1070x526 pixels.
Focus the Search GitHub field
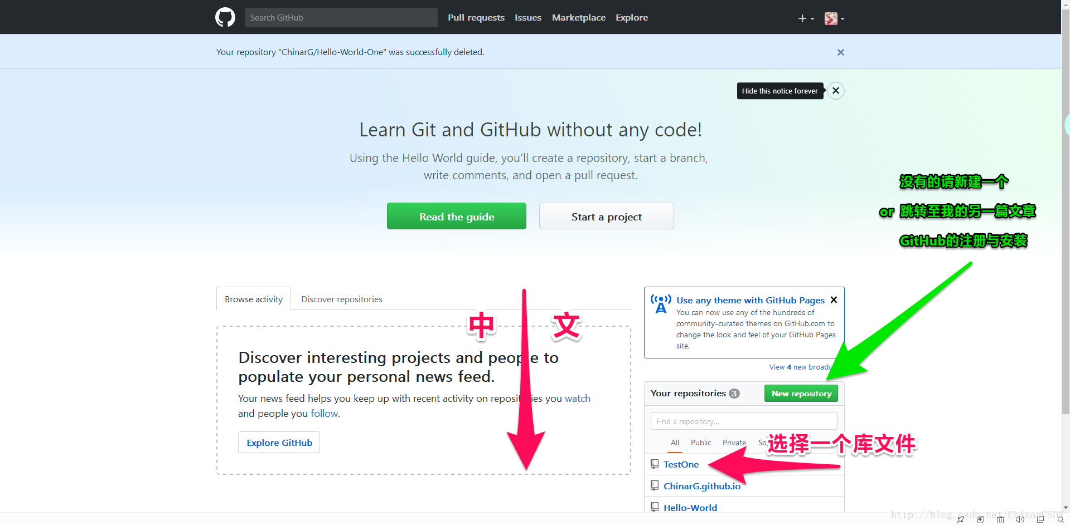pyautogui.click(x=341, y=17)
